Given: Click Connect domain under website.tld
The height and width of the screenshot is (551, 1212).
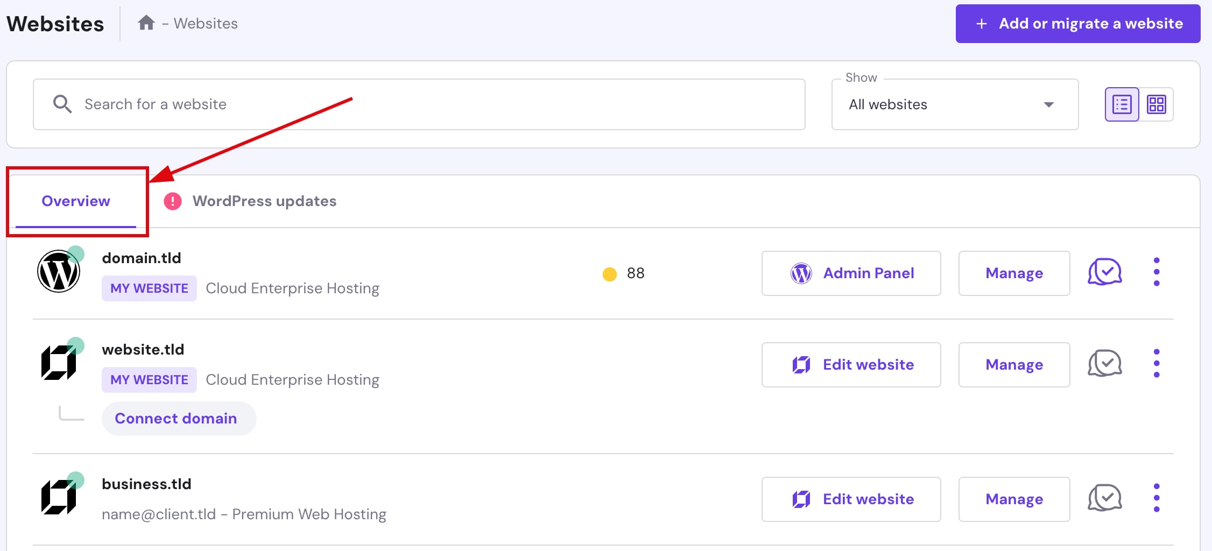Looking at the screenshot, I should (178, 418).
